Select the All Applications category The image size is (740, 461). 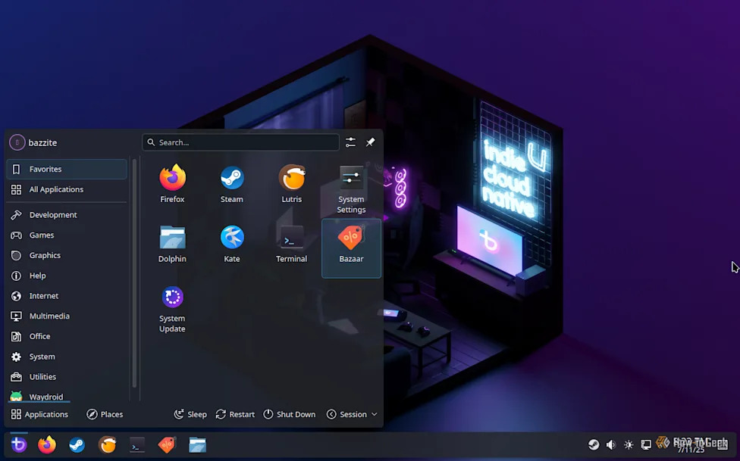click(x=67, y=189)
